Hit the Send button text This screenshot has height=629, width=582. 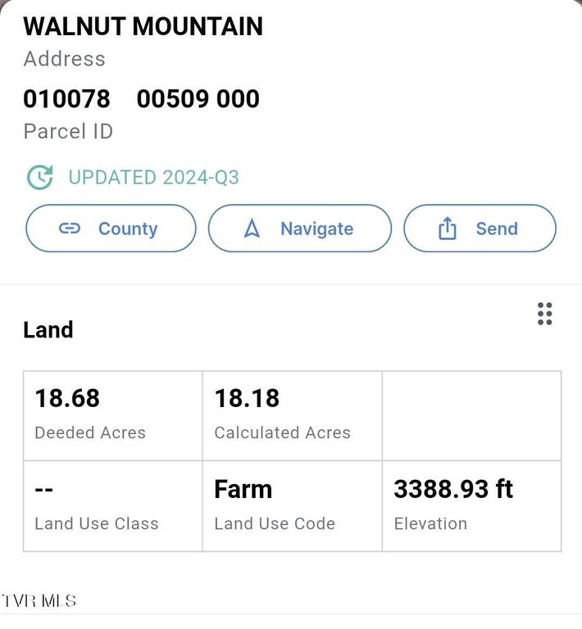(x=497, y=229)
